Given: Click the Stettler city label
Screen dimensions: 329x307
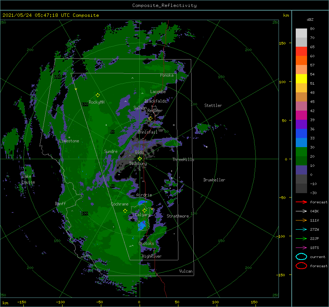Looking at the screenshot, I should (213, 105).
